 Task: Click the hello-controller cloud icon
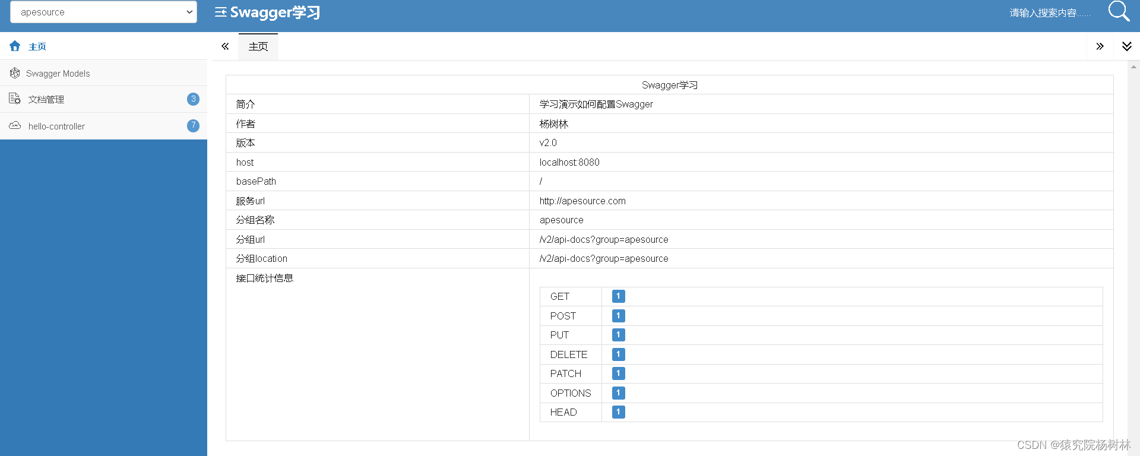pos(15,125)
